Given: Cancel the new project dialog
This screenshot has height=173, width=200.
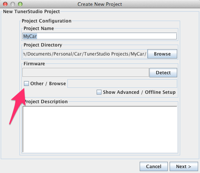Looking at the screenshot, I should click(x=154, y=167).
